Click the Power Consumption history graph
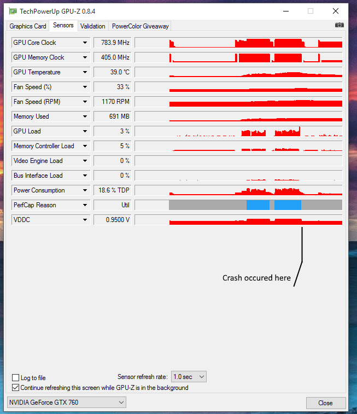The image size is (357, 414). (x=238, y=190)
